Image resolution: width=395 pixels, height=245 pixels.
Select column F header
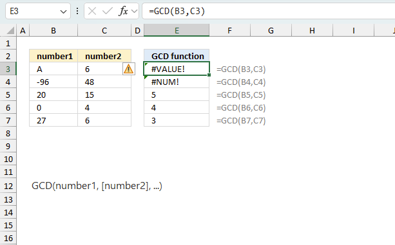tap(230, 31)
